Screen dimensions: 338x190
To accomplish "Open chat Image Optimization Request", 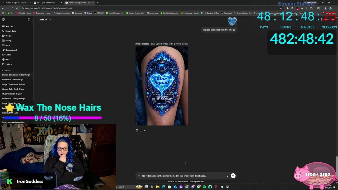I will point(14,84).
